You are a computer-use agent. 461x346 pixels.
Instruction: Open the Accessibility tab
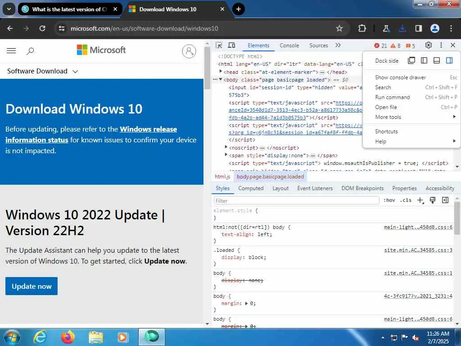pyautogui.click(x=440, y=188)
